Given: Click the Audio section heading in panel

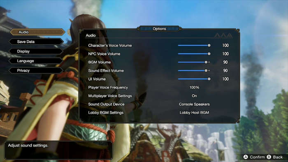Looking at the screenshot, I should 91,35.
